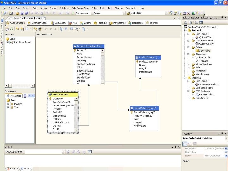
Task: Click the Start debugging play icon
Action: pyautogui.click(x=73, y=13)
